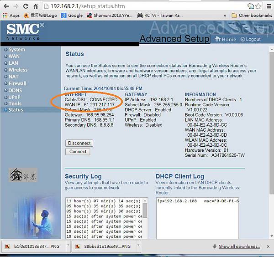Image resolution: width=274 pixels, height=257 pixels.
Task: Click the SMC Networks logo
Action: (x=25, y=31)
